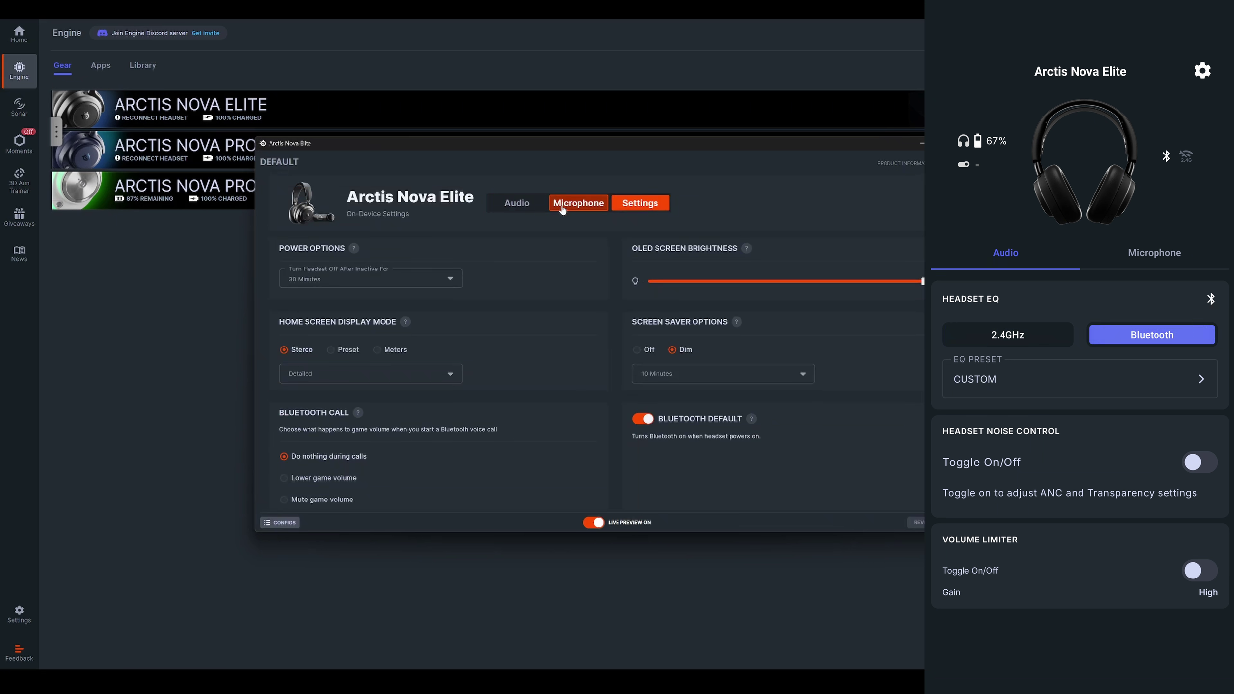Switch to the Library tab
The image size is (1234, 694).
point(143,65)
